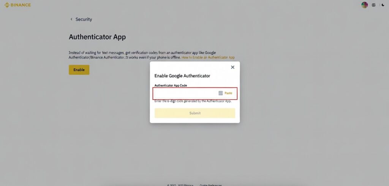Open the Security page link
Viewport: 389px width, 186px height.
(84, 19)
